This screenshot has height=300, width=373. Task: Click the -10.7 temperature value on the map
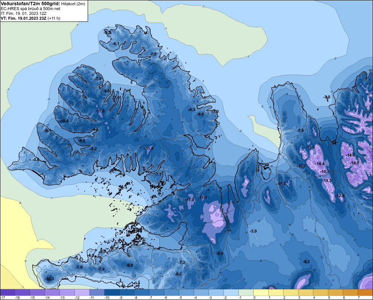pos(302,166)
